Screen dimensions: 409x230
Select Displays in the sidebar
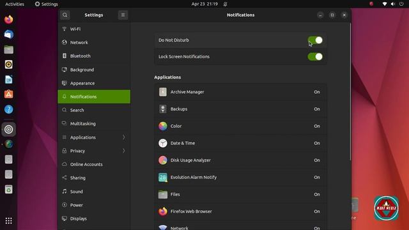tap(94, 218)
